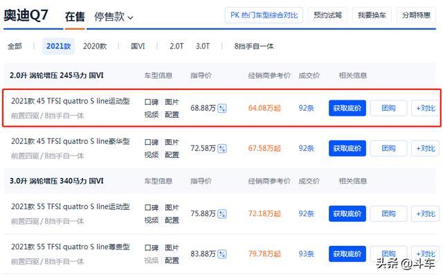
Task: Open 2021款 45 TFSI S line豪华型 model
Action: 71,141
